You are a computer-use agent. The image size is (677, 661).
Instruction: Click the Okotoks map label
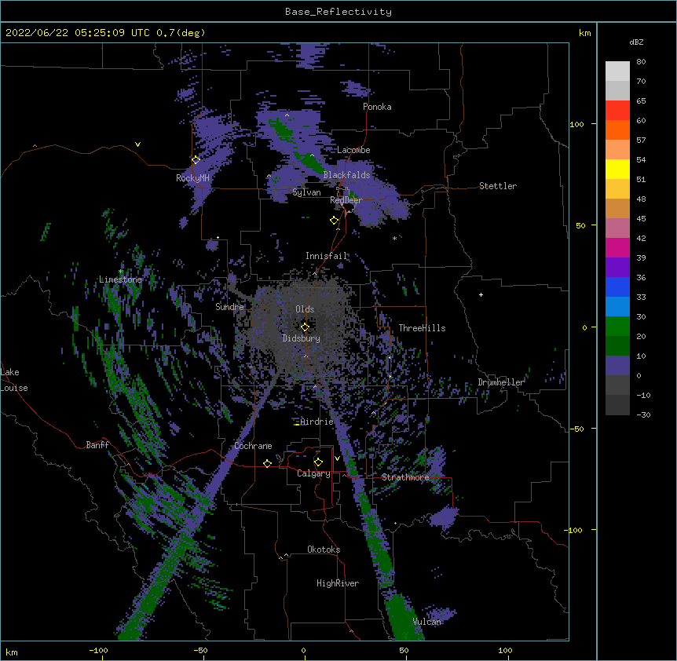point(324,550)
